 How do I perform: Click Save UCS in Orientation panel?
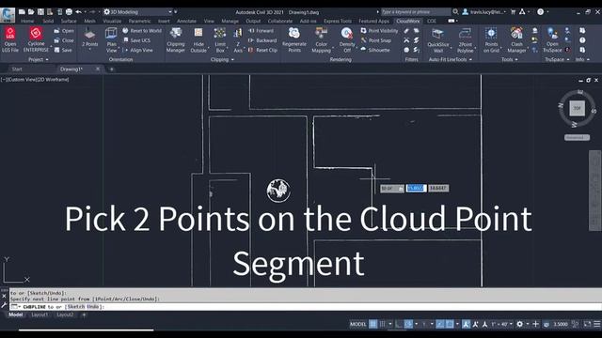click(x=136, y=40)
